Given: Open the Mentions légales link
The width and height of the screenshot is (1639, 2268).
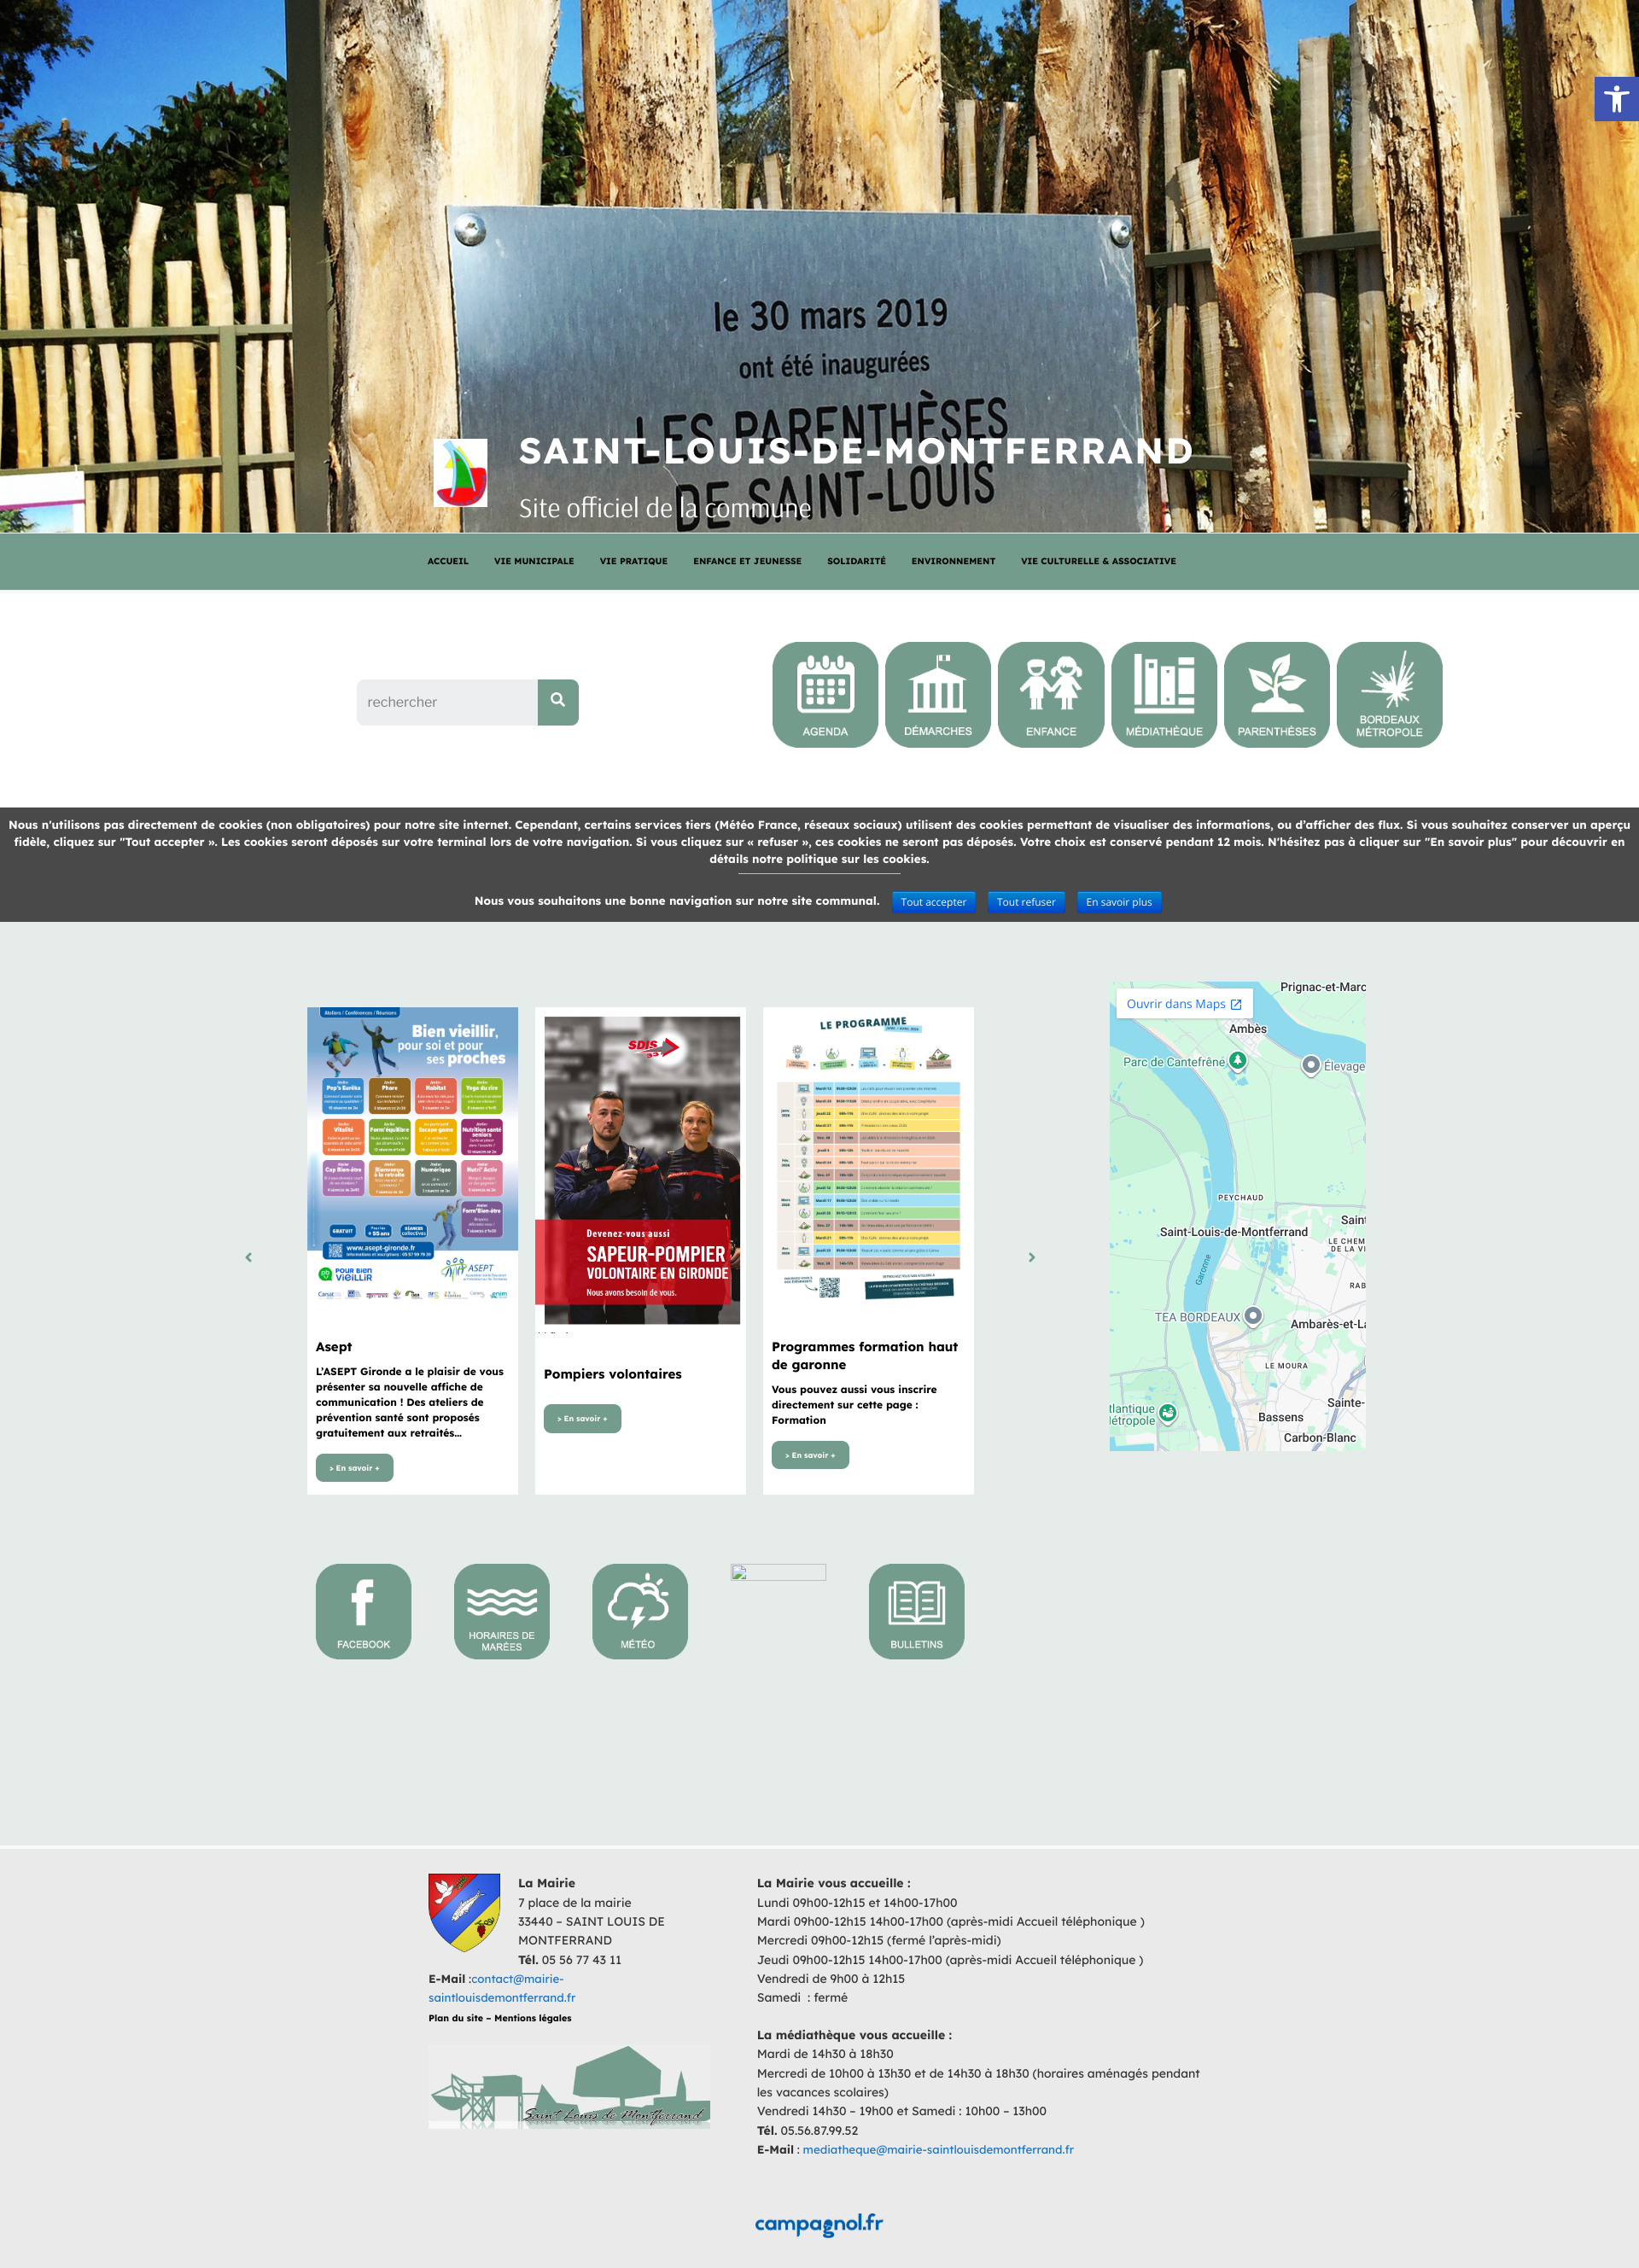Looking at the screenshot, I should tap(533, 2018).
